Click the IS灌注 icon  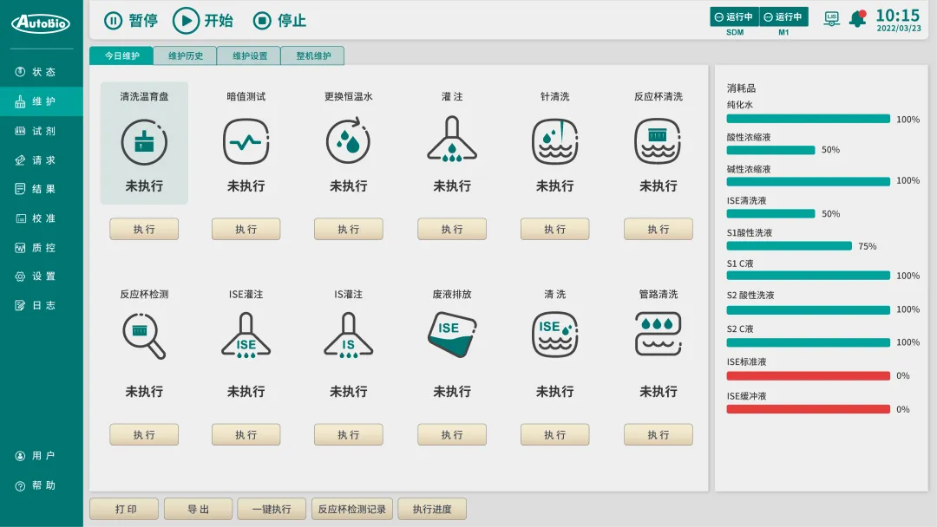349,336
